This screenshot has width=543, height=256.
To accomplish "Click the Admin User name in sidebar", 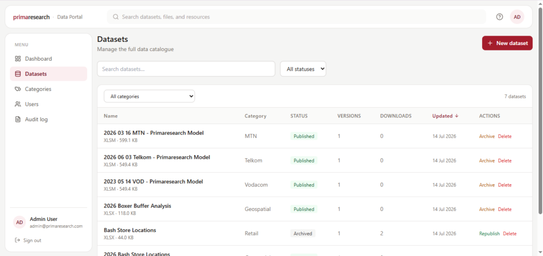I will pos(43,219).
